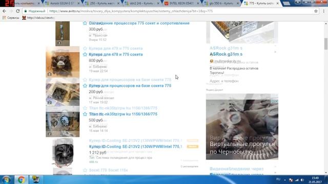328x184 pixels.
Task: Close the INTEL XEON tab
Action: tap(198, 4)
